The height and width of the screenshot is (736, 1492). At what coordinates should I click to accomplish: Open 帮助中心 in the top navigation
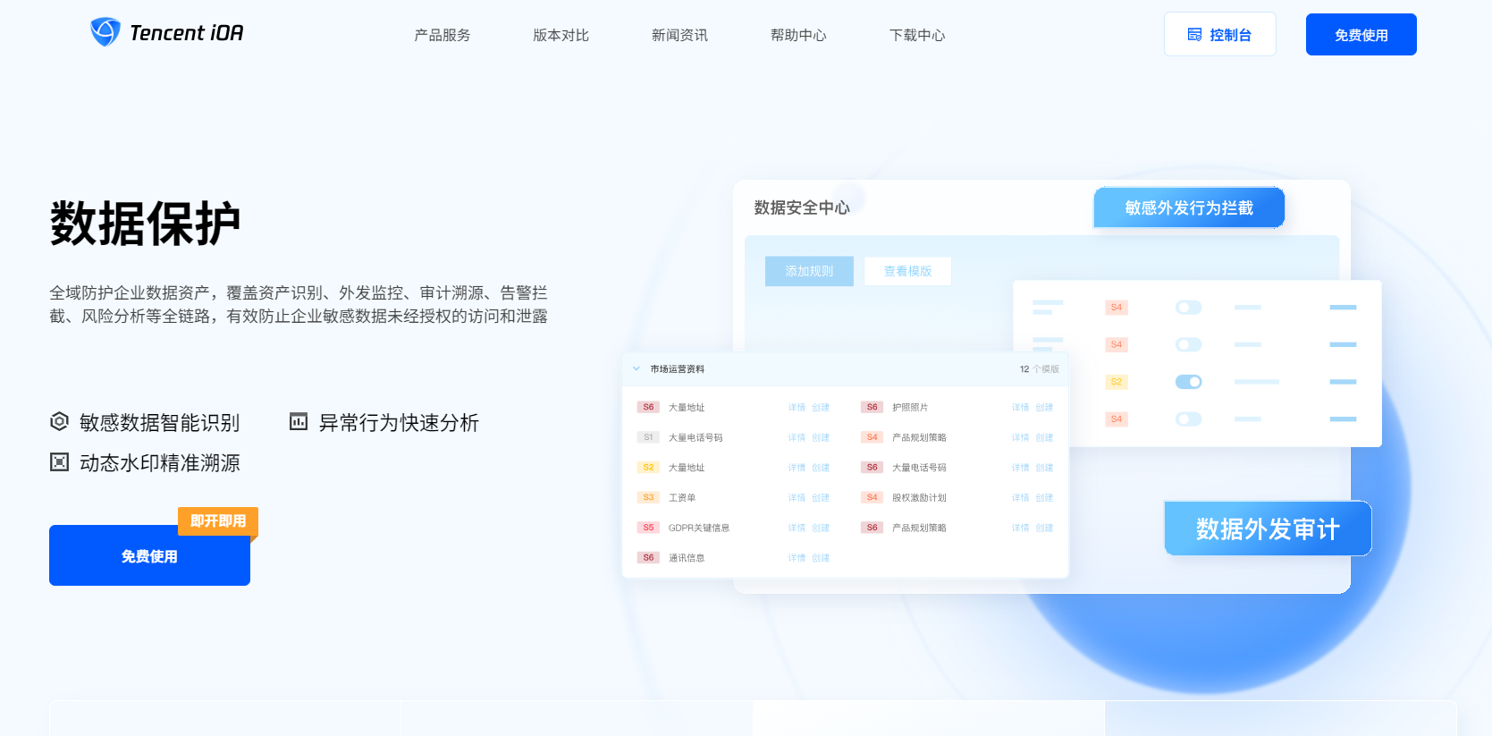click(x=799, y=35)
